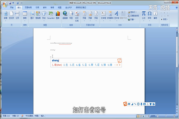This screenshot has height=119, width=179.
Task: Click the zoom slider handle
Action: [x=166, y=116]
